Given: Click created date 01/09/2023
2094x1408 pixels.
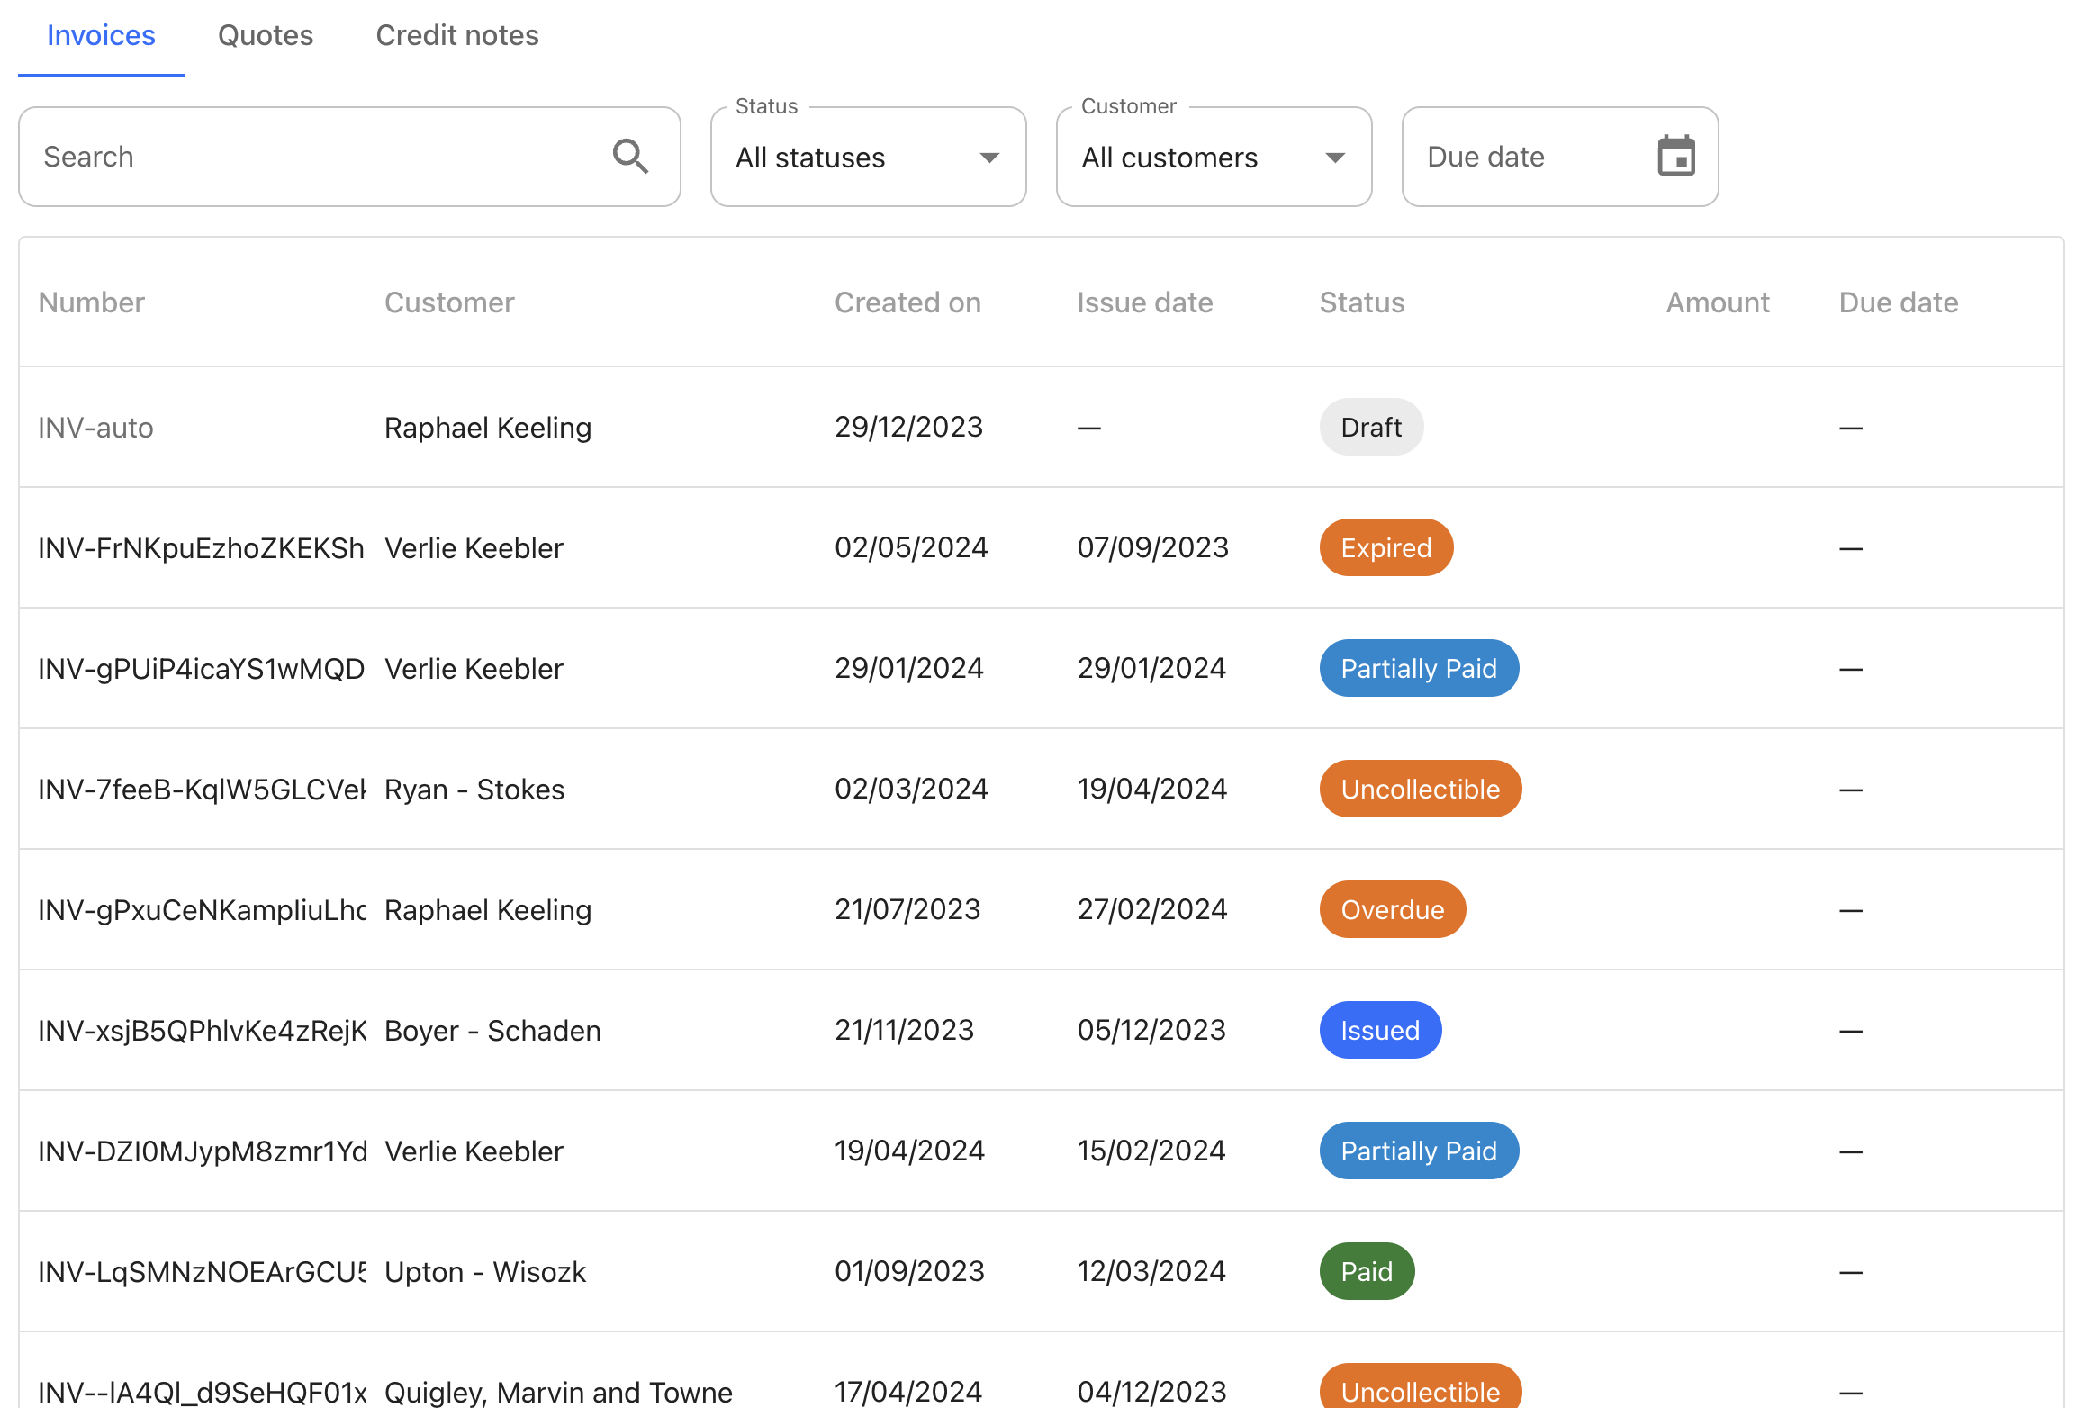Looking at the screenshot, I should (x=909, y=1271).
